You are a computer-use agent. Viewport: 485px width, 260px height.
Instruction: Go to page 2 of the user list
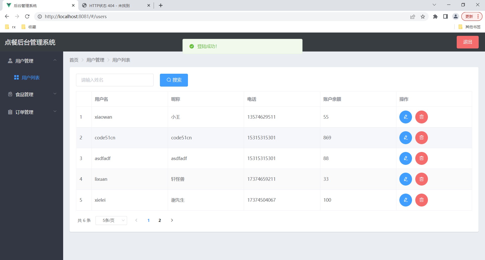160,220
